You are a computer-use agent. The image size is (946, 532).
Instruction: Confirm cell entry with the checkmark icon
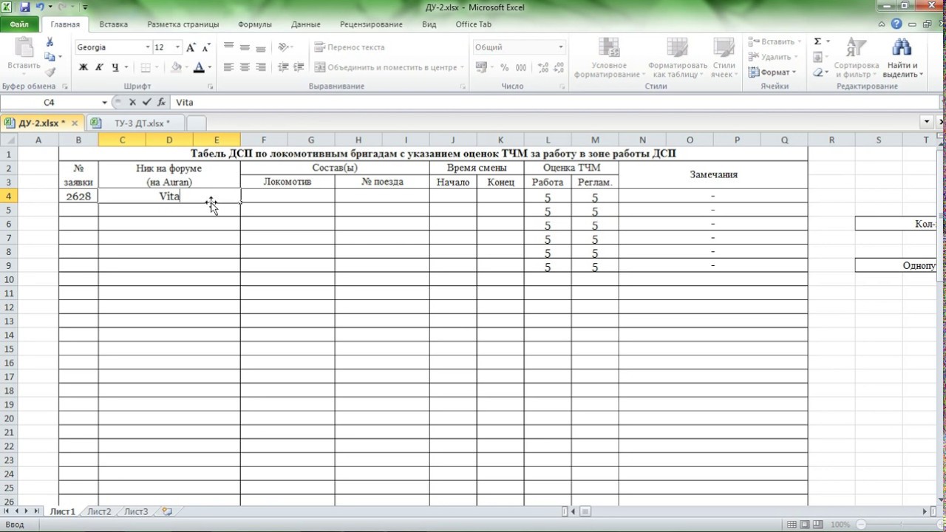(x=146, y=103)
